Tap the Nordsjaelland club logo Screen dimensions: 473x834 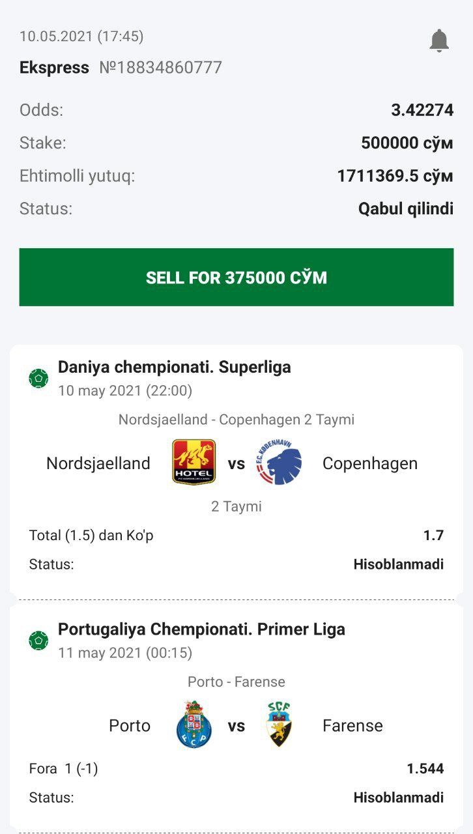coord(193,463)
